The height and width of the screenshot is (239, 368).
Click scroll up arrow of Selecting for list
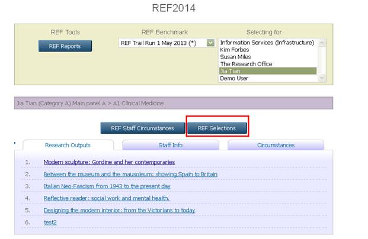tap(322, 43)
